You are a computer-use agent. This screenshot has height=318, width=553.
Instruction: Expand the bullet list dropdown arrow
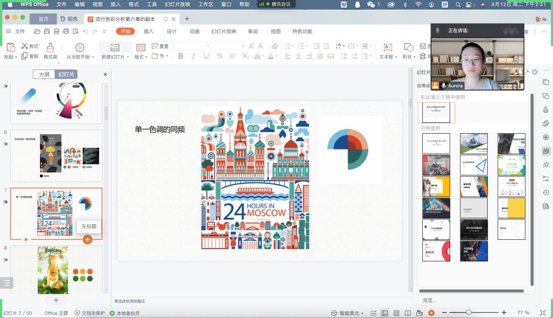click(x=293, y=46)
